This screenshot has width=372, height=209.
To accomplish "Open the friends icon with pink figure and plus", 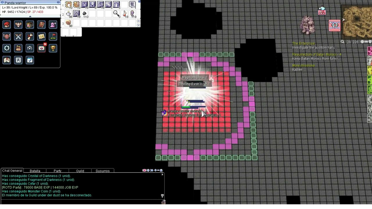I will click(x=53, y=25).
